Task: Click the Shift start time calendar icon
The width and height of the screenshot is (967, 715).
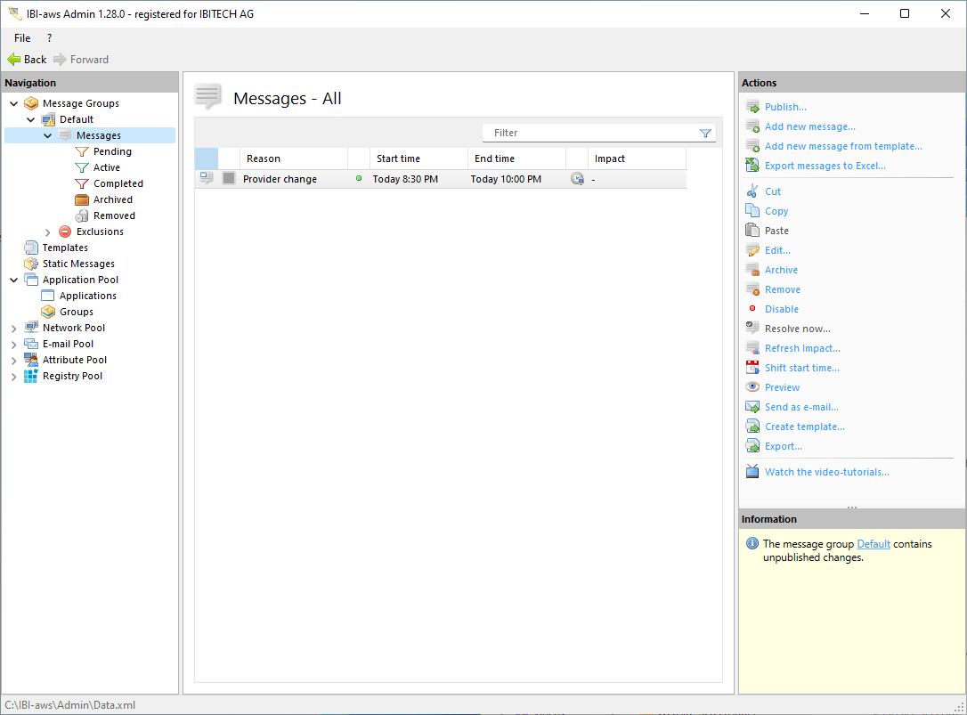Action: (x=752, y=368)
